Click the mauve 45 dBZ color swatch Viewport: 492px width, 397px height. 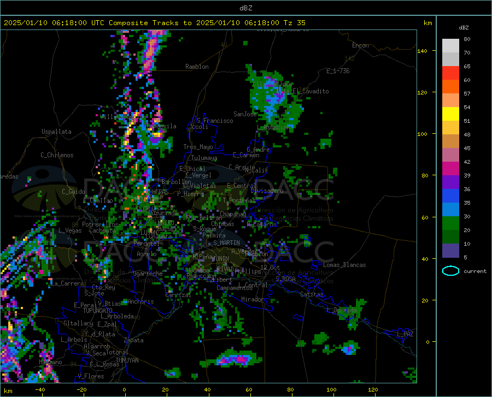[450, 155]
